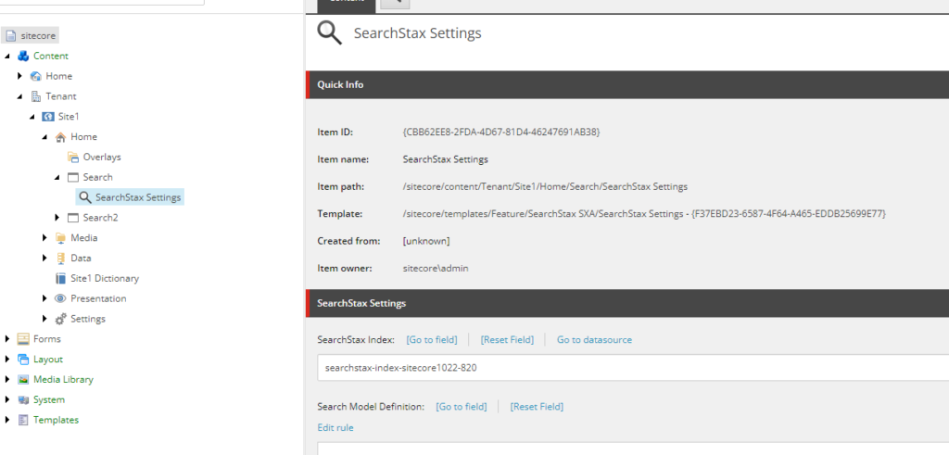The width and height of the screenshot is (949, 455).
Task: Expand the Forms tree node
Action: pos(7,339)
